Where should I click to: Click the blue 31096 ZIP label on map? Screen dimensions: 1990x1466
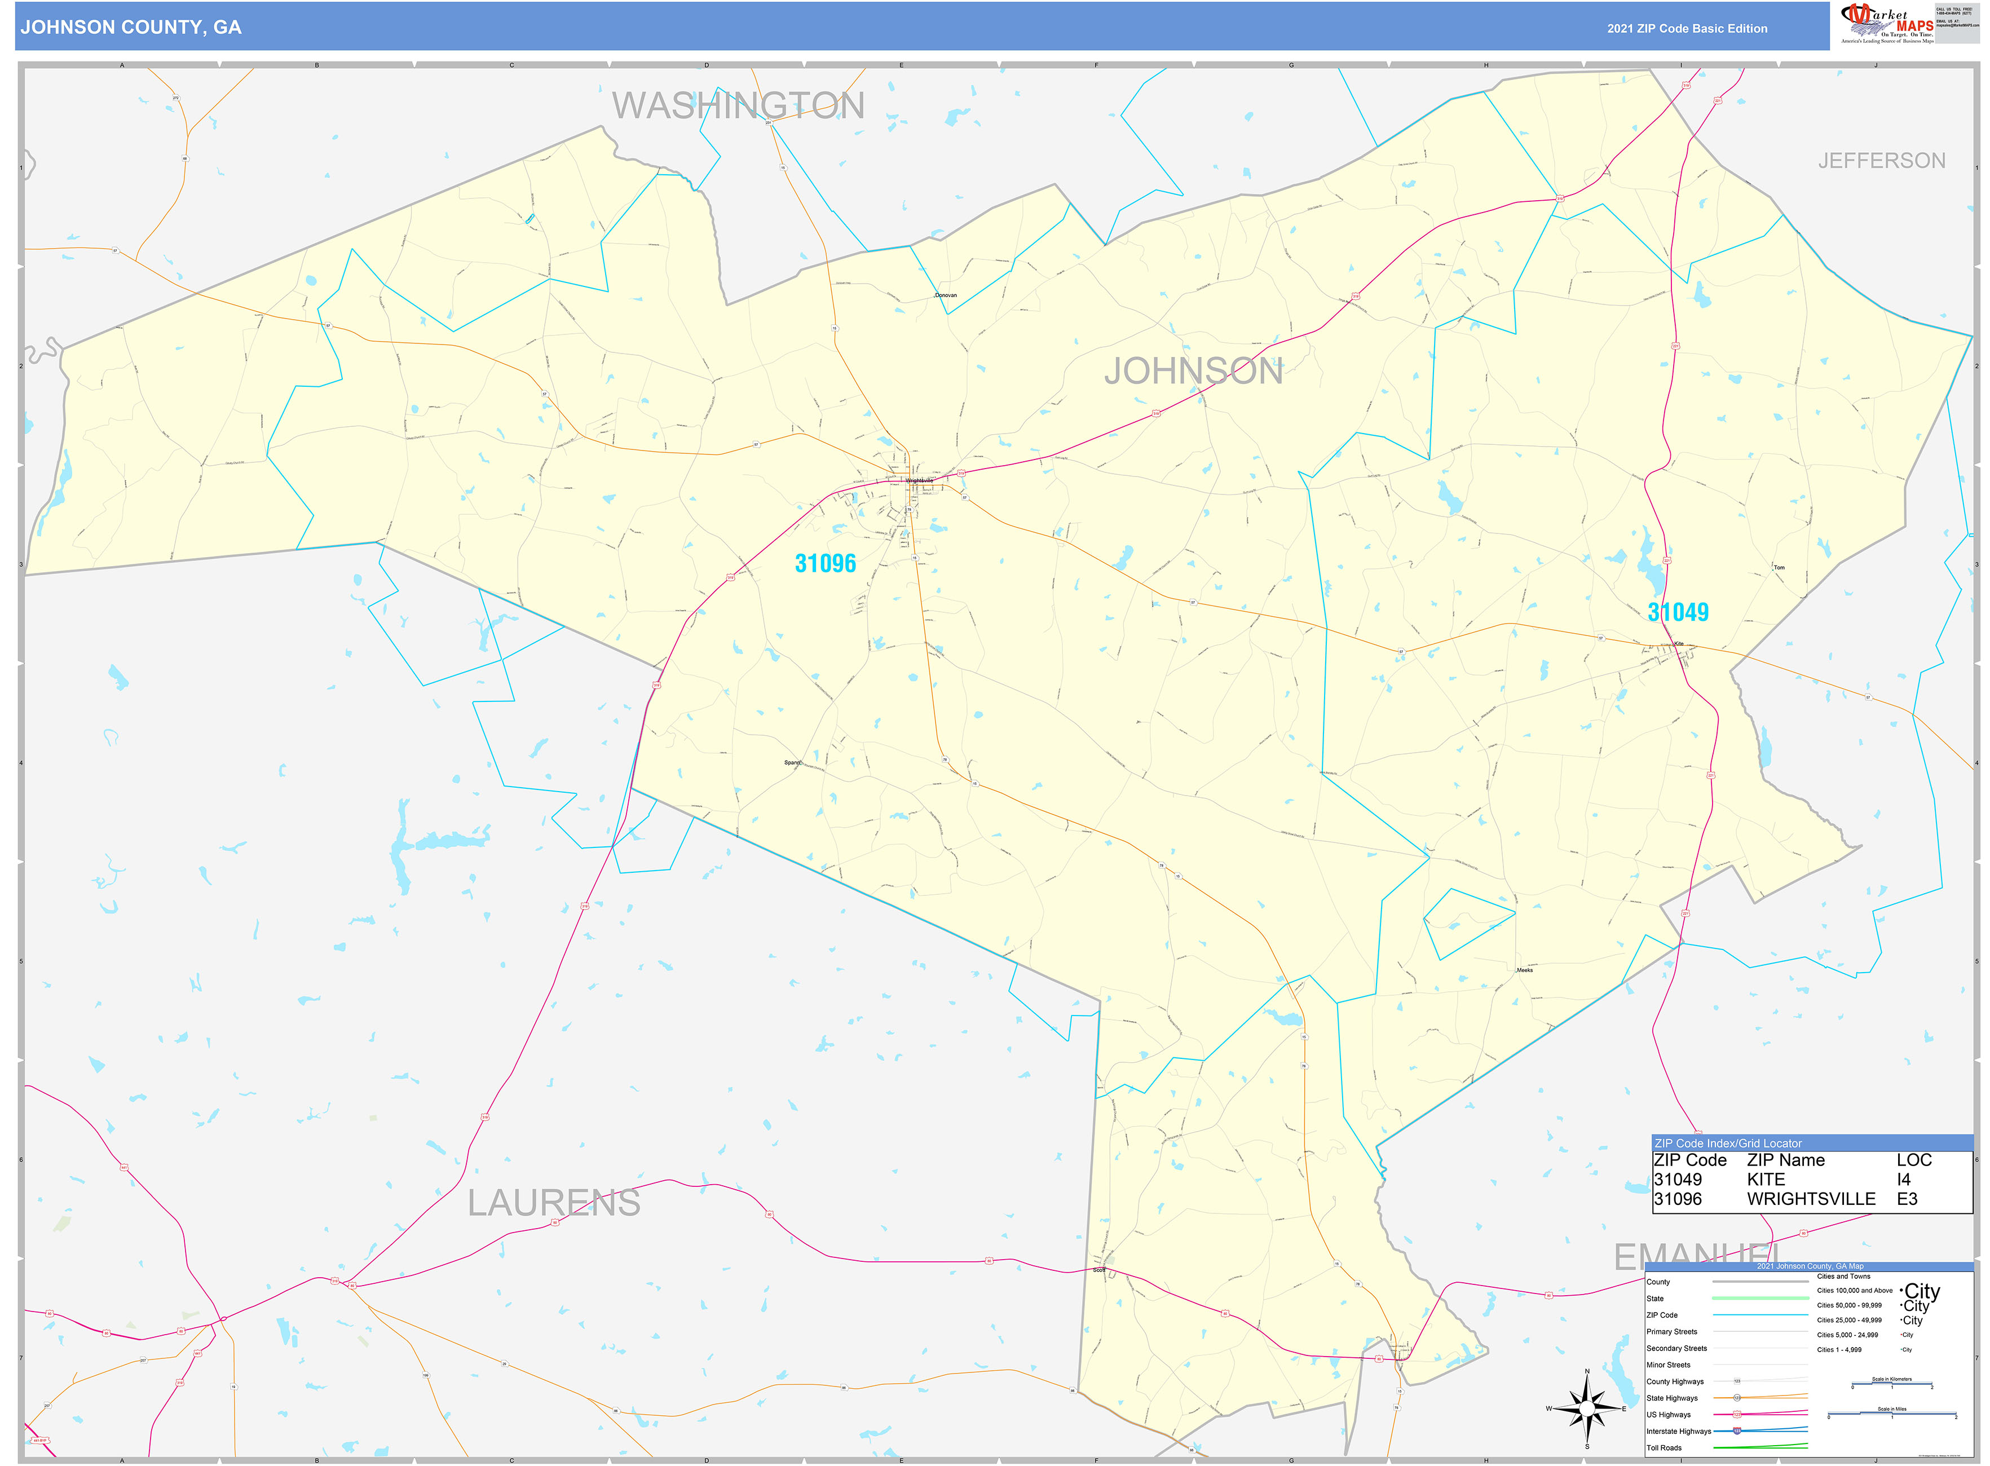[x=824, y=563]
